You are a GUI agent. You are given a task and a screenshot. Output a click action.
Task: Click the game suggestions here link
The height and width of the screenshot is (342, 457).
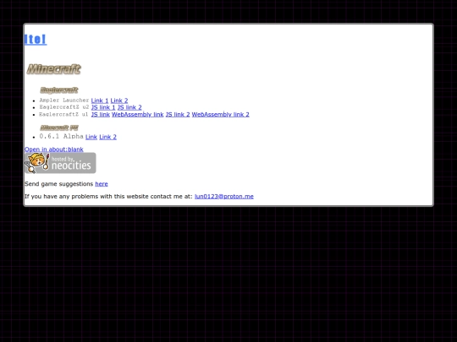pos(102,184)
